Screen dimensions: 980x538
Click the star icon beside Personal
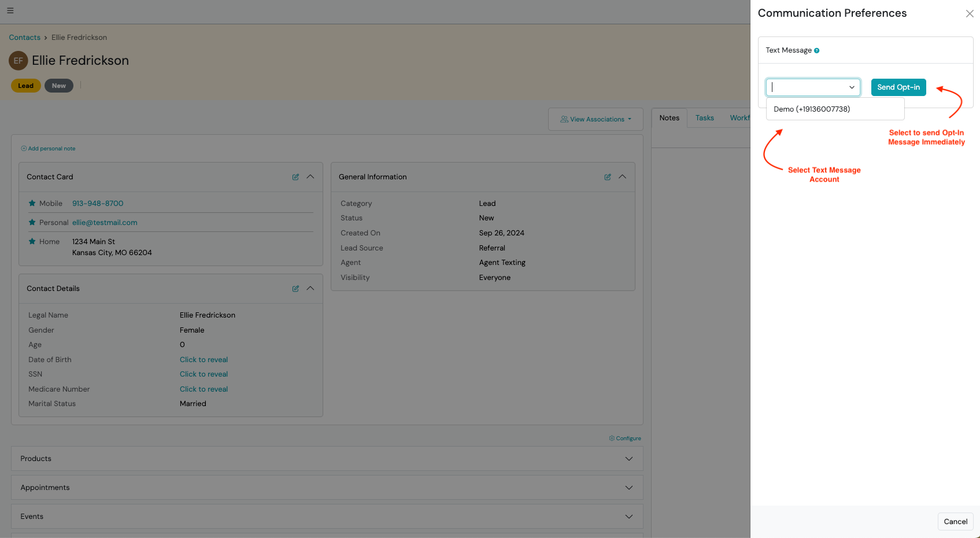coord(32,222)
